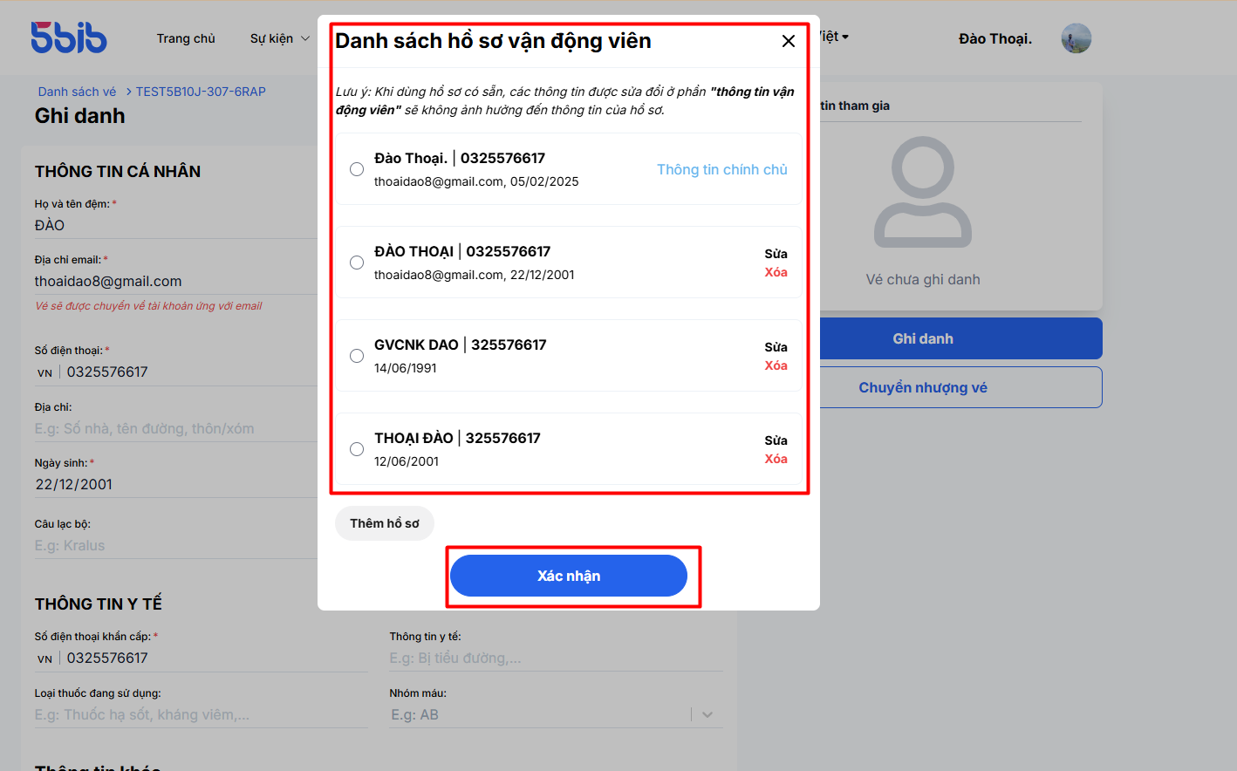Edit the ĐÀO THOẠI profile via Sửa
The height and width of the screenshot is (771, 1237).
coord(776,254)
